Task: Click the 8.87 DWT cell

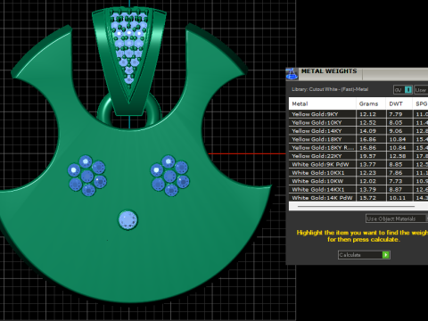Action: [399, 189]
